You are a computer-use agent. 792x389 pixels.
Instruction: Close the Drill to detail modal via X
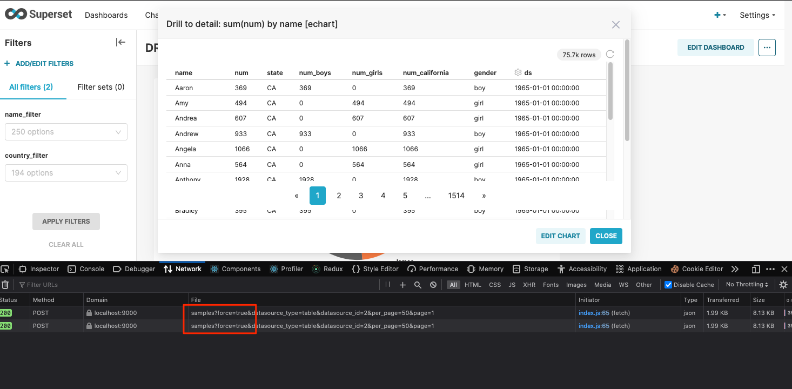[x=615, y=25]
